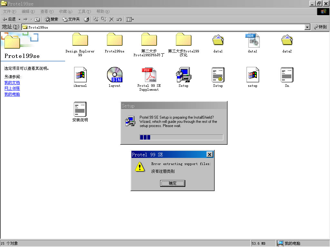The image size is (330, 247).
Task: Open the 查看(V) menu
Action: pos(47,12)
